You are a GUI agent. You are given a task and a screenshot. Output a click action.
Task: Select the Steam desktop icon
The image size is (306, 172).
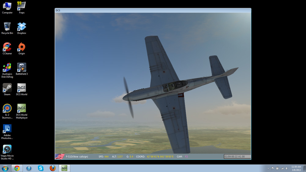coord(7,89)
